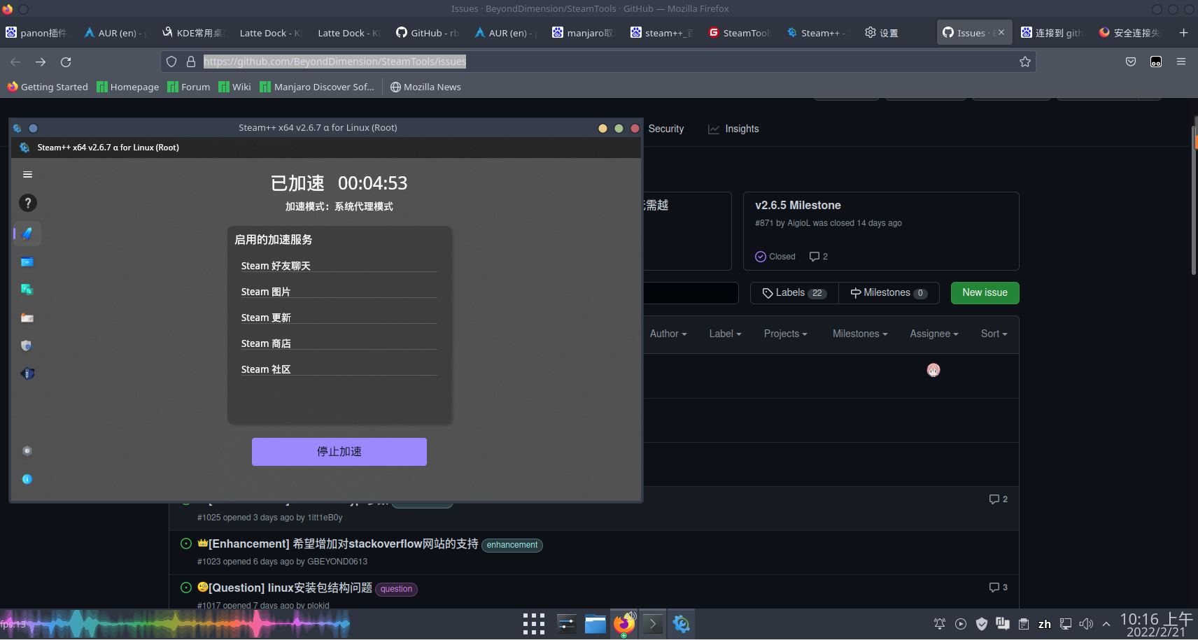Viewport: 1198px width, 640px height.
Task: Expand Label filter dropdown
Action: 725,334
